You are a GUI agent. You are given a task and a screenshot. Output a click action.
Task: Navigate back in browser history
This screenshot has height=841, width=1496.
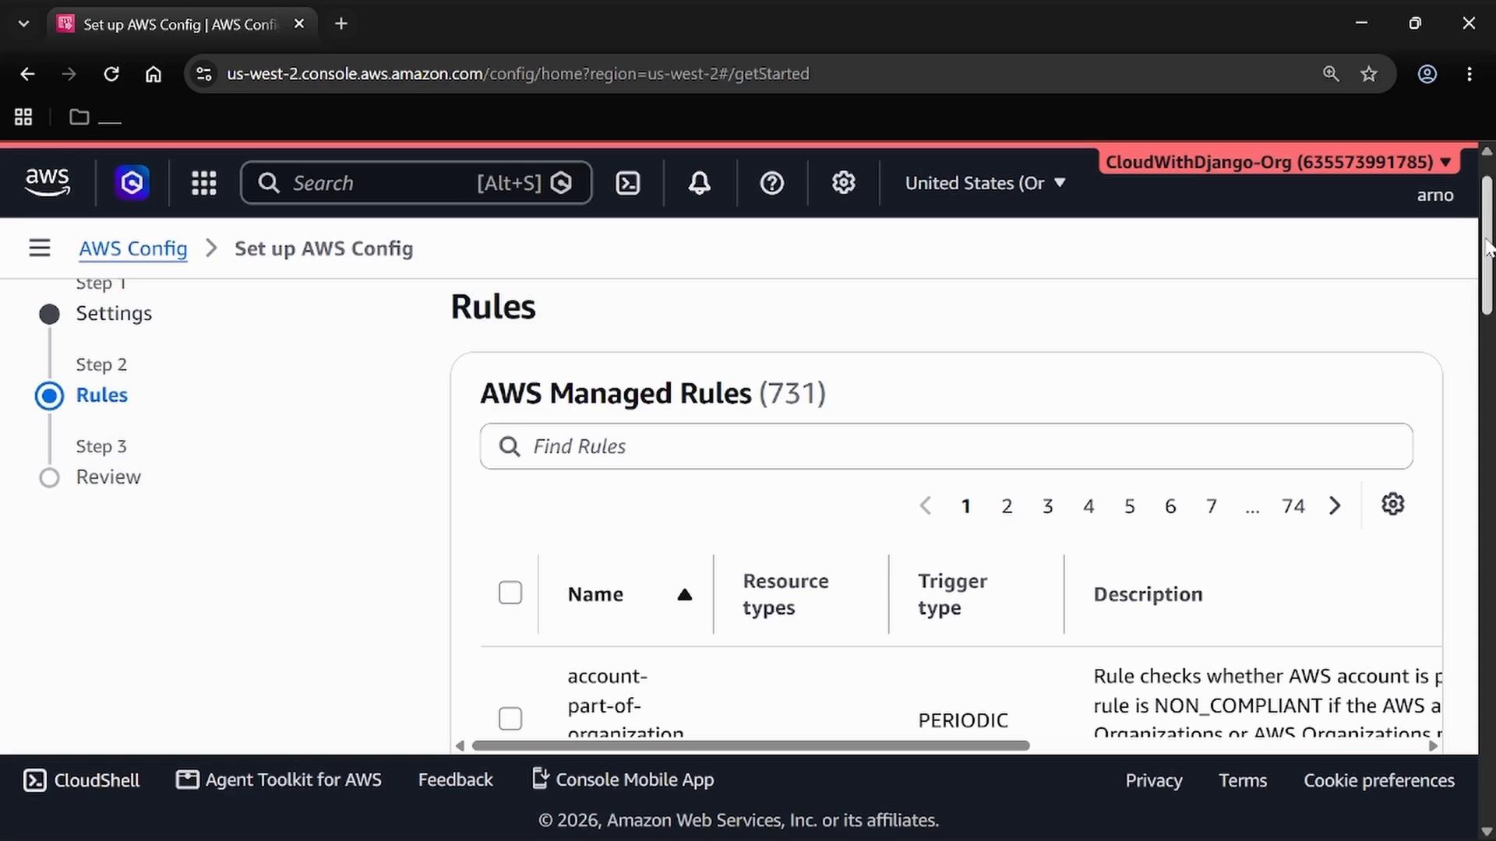(28, 74)
